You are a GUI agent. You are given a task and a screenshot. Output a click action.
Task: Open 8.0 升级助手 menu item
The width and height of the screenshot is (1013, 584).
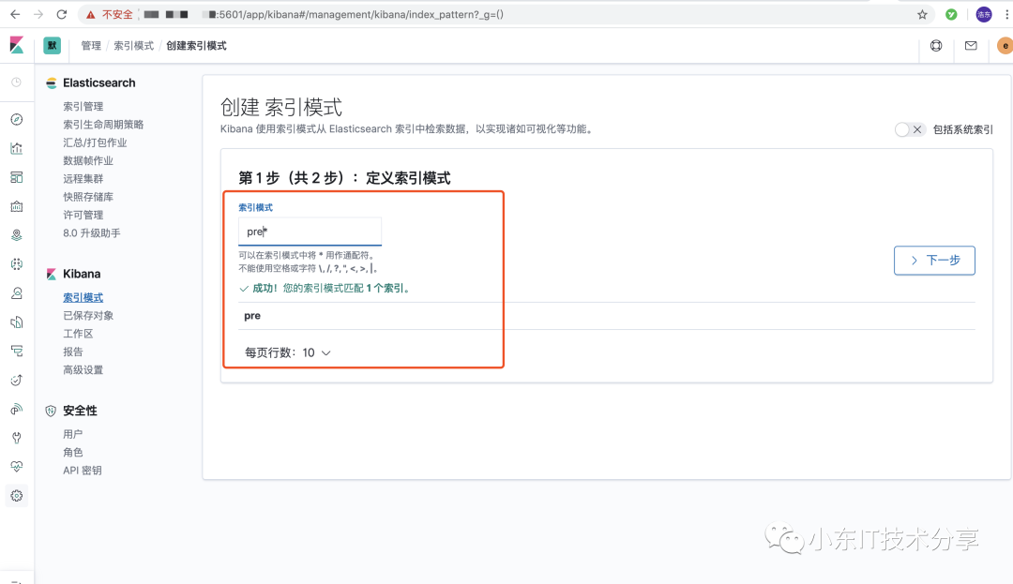coord(92,233)
